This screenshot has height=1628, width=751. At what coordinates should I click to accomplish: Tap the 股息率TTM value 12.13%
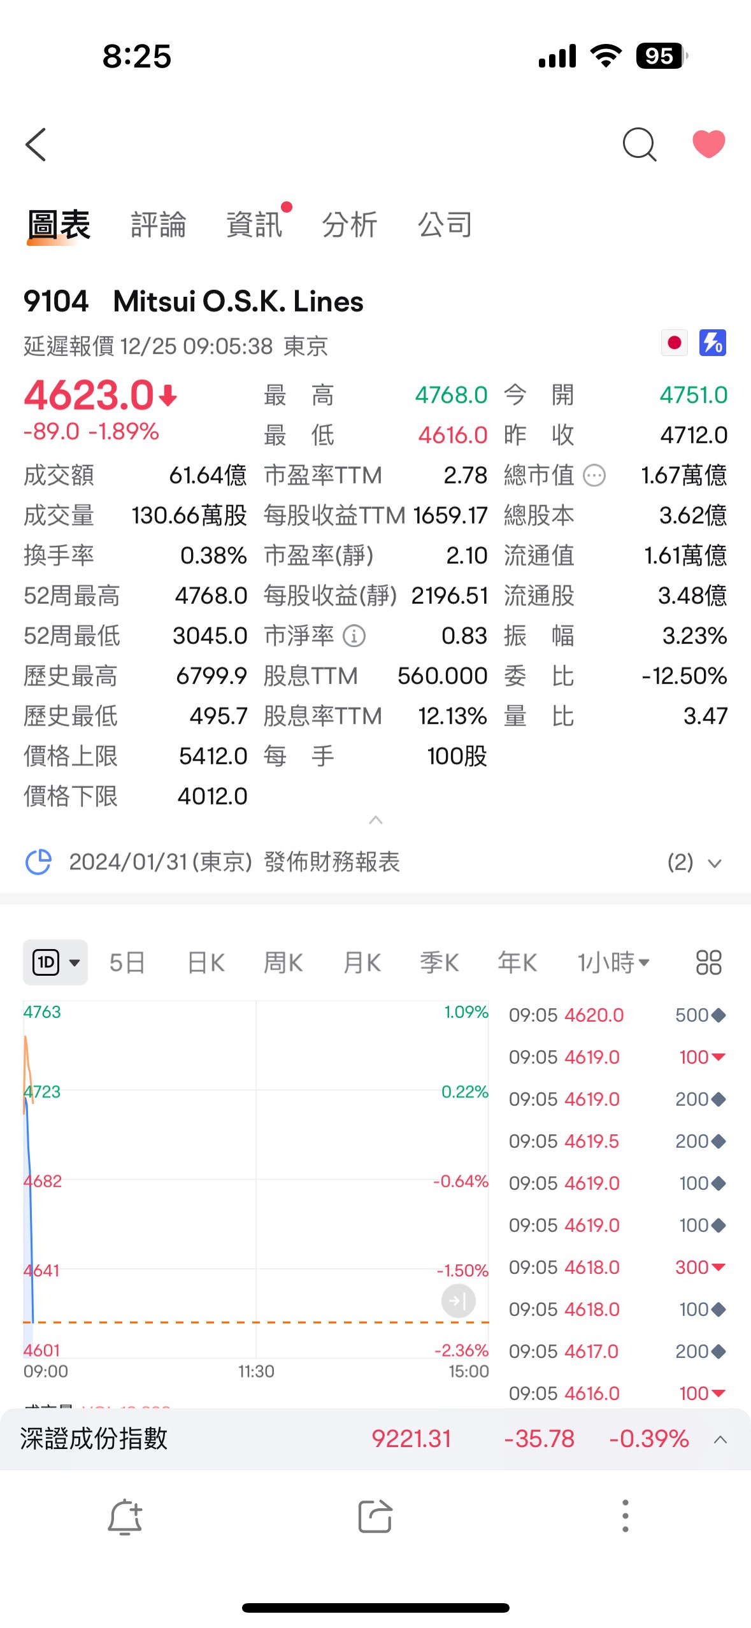pyautogui.click(x=452, y=717)
